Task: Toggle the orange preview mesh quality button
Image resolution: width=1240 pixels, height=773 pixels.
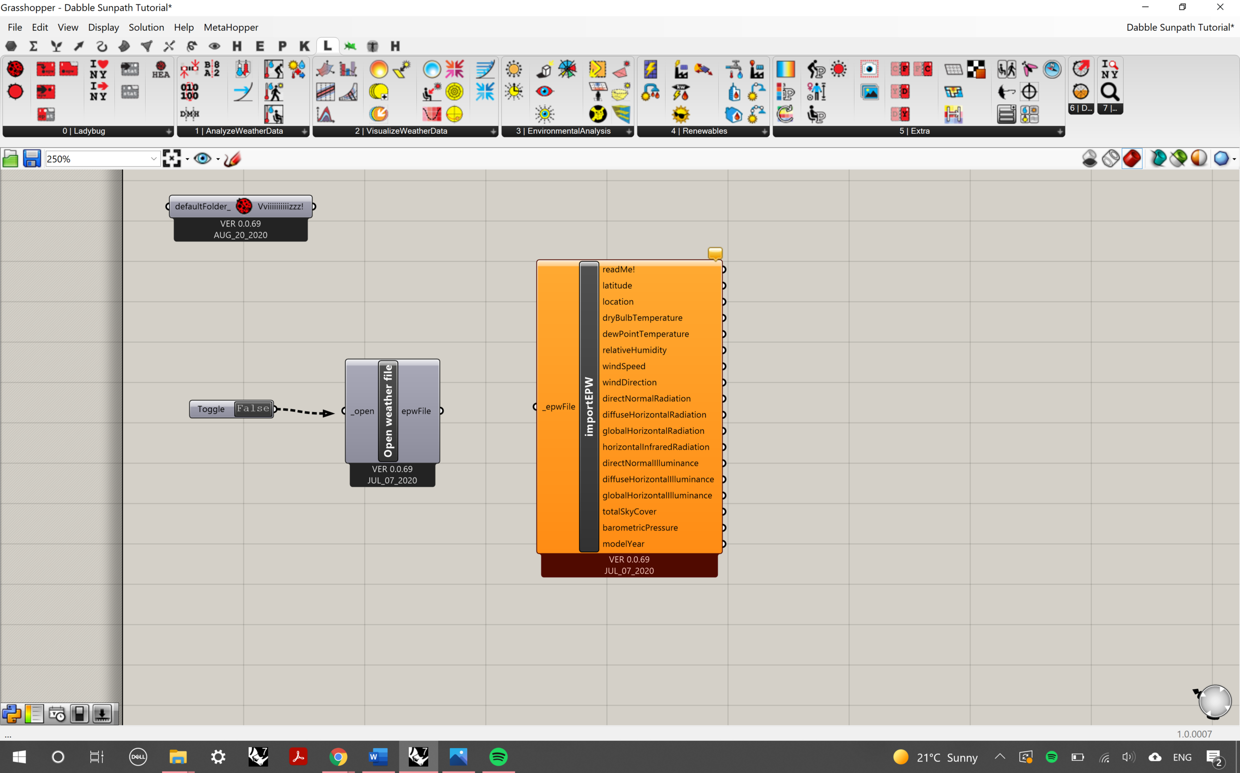Action: 1199,159
